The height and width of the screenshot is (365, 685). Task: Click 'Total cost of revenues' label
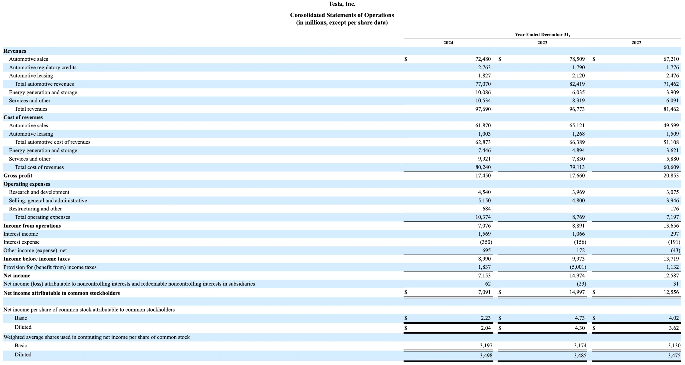(39, 167)
